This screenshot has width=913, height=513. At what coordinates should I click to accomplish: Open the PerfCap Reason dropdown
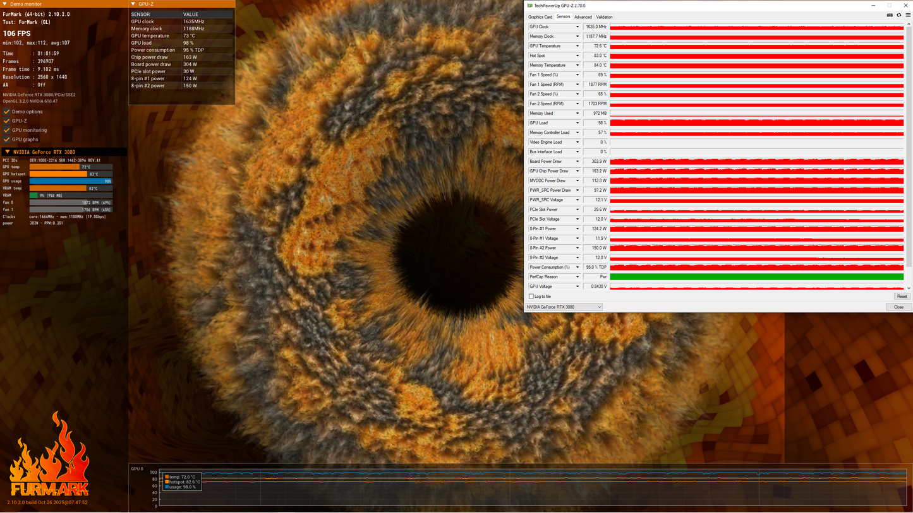click(577, 277)
